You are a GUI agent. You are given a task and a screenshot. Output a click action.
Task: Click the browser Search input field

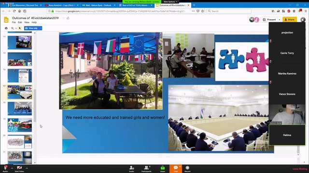pyautogui.click(x=229, y=11)
